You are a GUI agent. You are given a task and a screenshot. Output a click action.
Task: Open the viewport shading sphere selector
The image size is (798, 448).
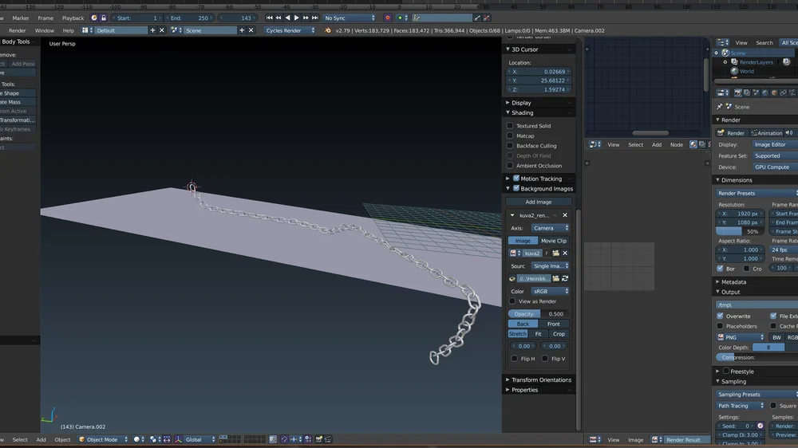[138, 439]
